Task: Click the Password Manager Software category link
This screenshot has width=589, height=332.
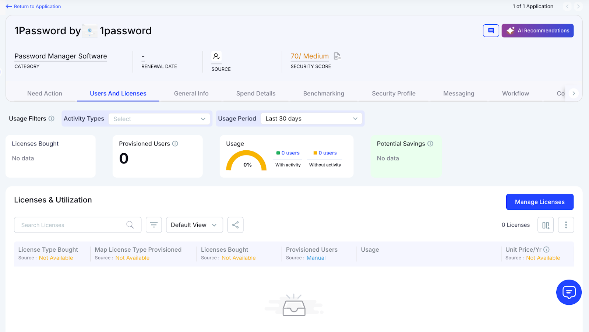Action: pyautogui.click(x=61, y=56)
